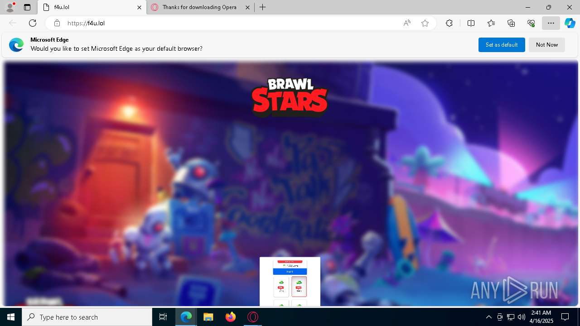Go back to the previous page
Image resolution: width=580 pixels, height=326 pixels.
(13, 23)
